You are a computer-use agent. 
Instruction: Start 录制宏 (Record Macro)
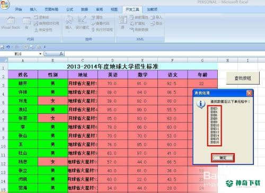pos(41,17)
